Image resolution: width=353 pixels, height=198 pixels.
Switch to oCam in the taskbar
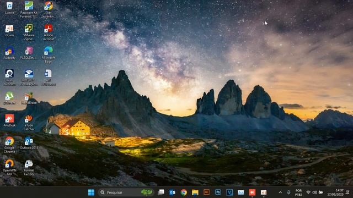coord(264,193)
